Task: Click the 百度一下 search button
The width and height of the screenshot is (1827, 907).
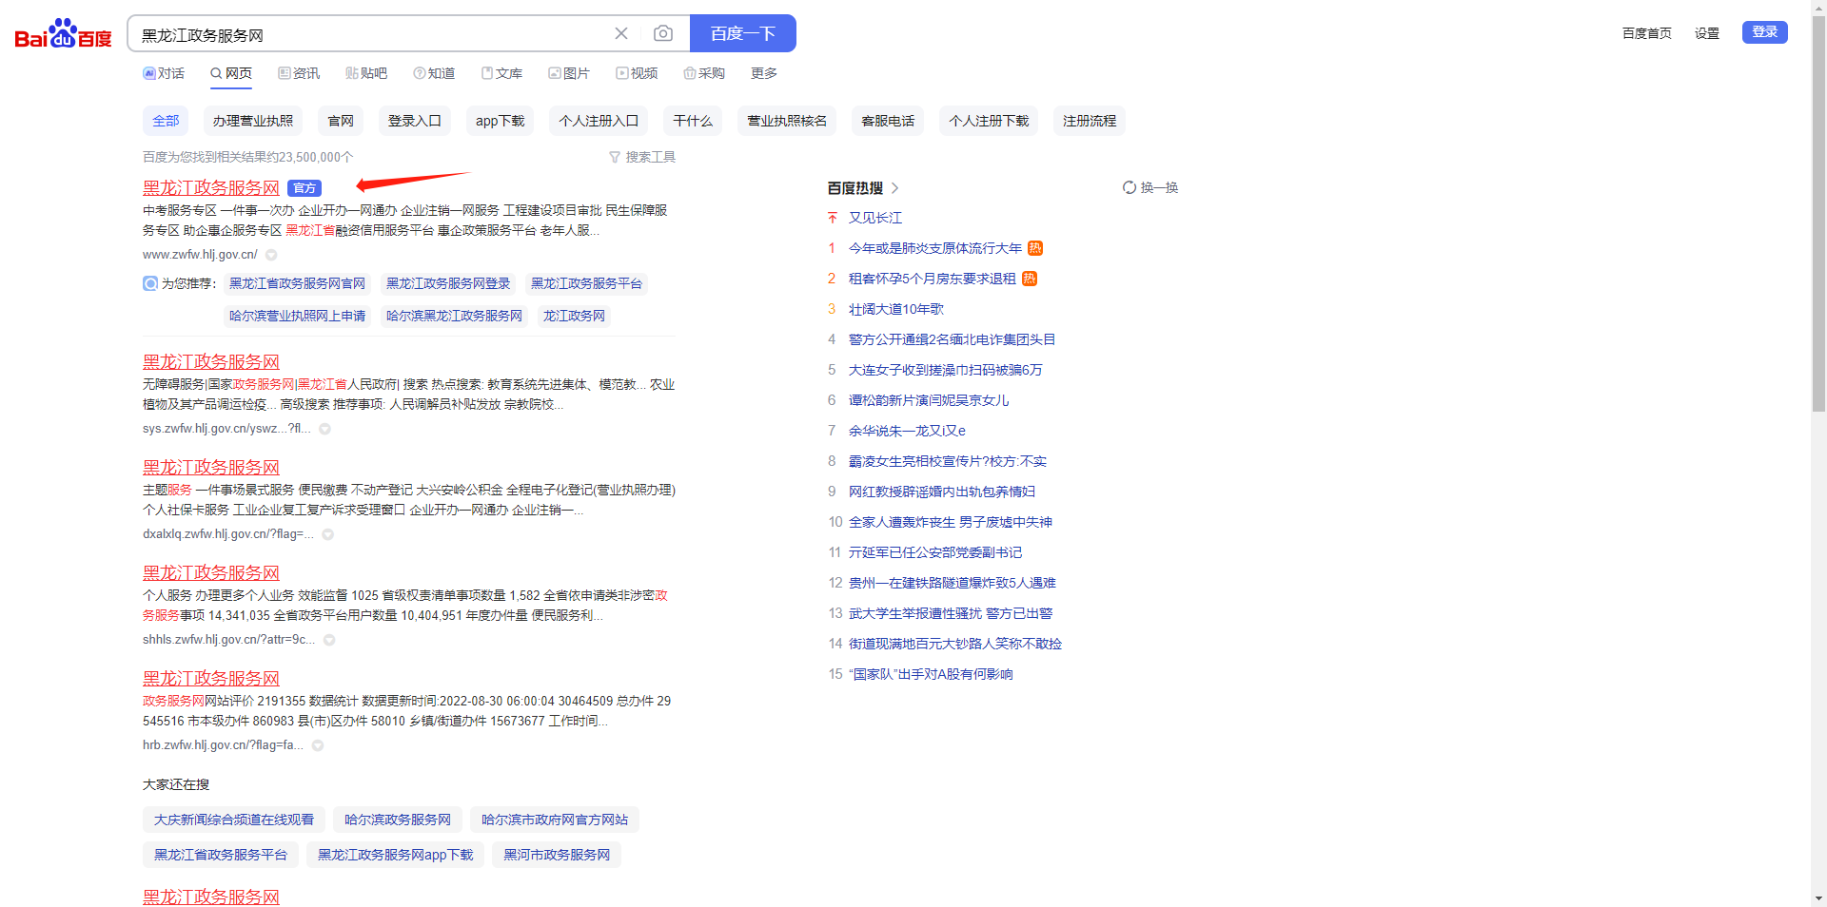Action: point(743,33)
